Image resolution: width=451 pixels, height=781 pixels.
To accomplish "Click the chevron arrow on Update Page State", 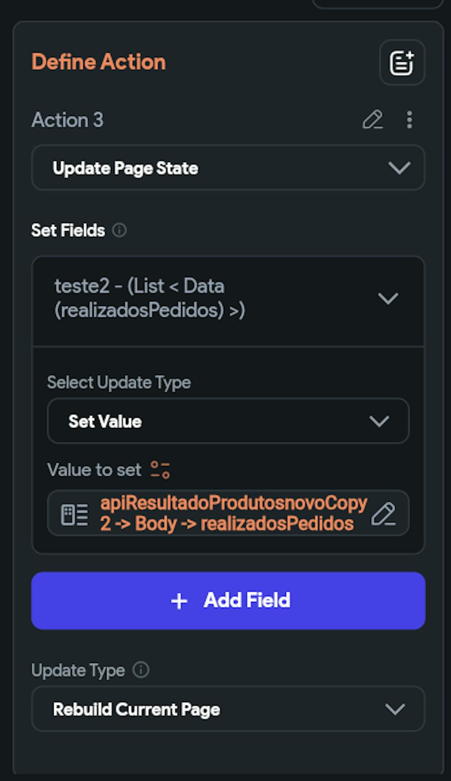I will click(x=399, y=168).
